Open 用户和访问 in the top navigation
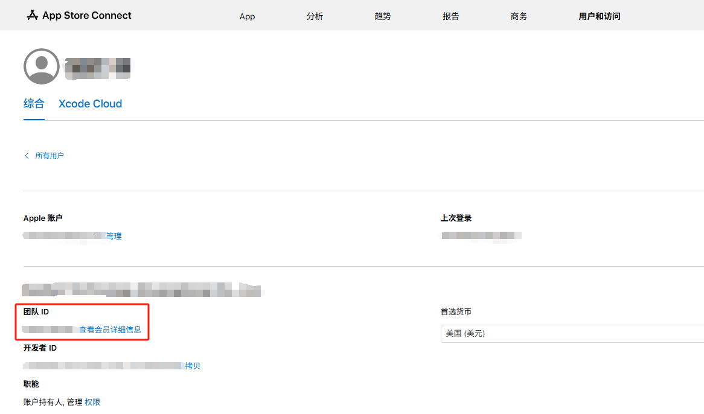 coord(600,16)
